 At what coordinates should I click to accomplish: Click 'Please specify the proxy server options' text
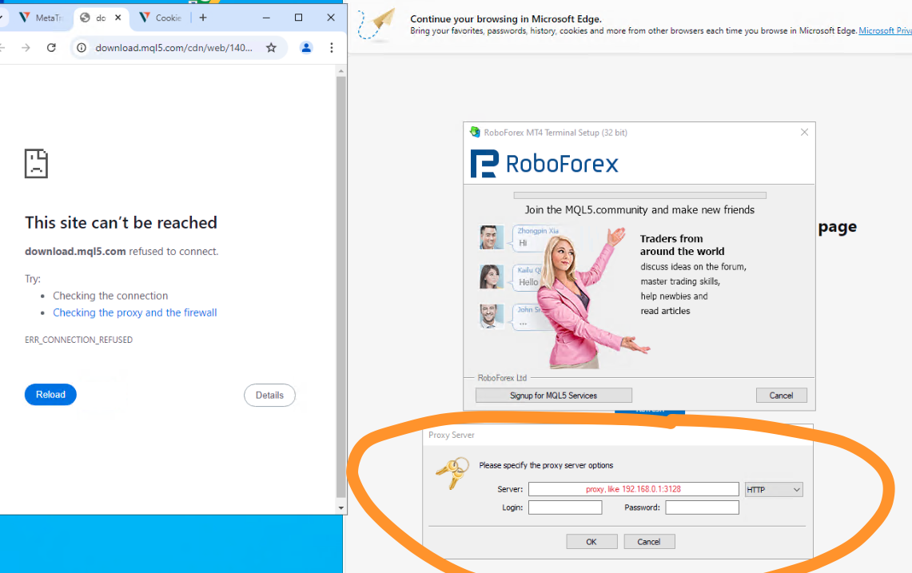click(x=546, y=465)
